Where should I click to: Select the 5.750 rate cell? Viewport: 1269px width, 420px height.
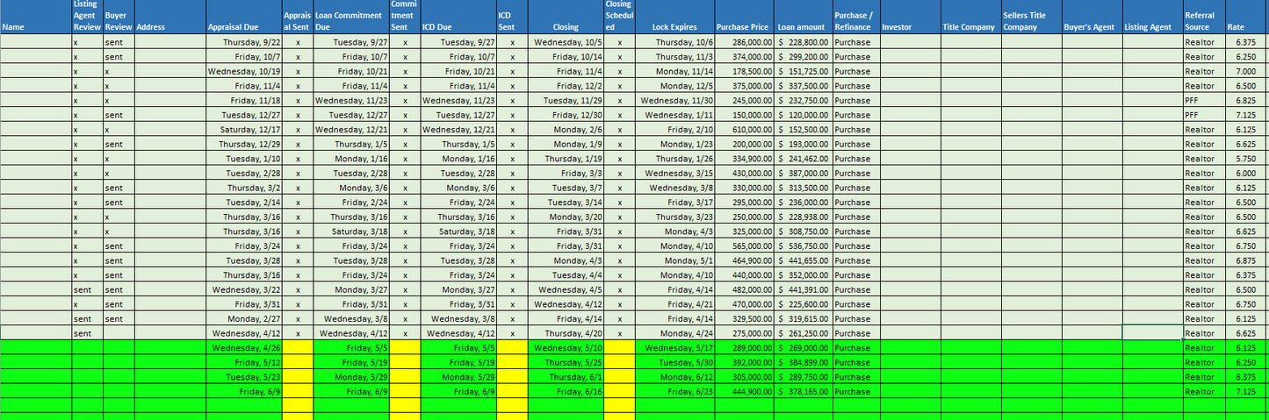click(x=1247, y=159)
